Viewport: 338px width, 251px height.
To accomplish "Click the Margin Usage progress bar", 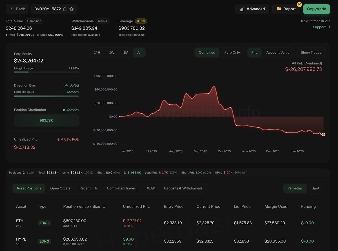I will pyautogui.click(x=46, y=72).
